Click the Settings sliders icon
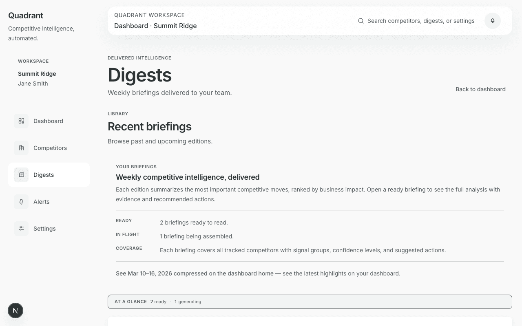Image resolution: width=522 pixels, height=326 pixels. pyautogui.click(x=21, y=229)
